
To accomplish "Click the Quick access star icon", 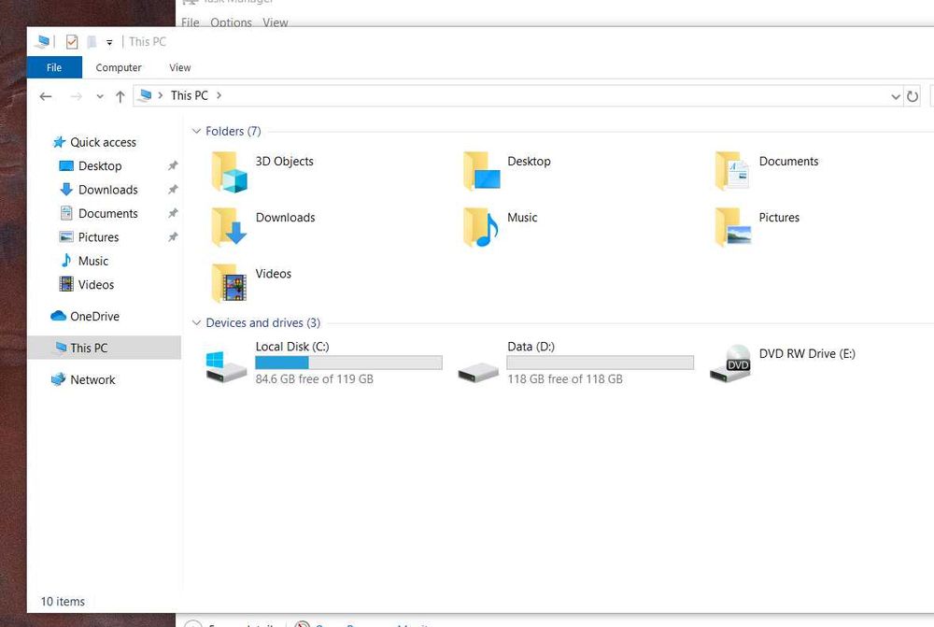I will pos(59,142).
